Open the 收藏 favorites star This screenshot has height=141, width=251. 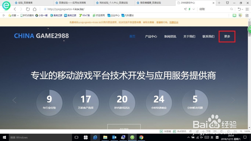[12, 15]
